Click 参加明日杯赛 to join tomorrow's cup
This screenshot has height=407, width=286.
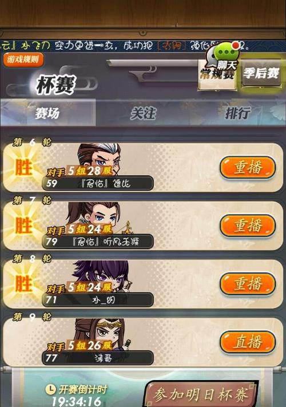[x=202, y=394]
